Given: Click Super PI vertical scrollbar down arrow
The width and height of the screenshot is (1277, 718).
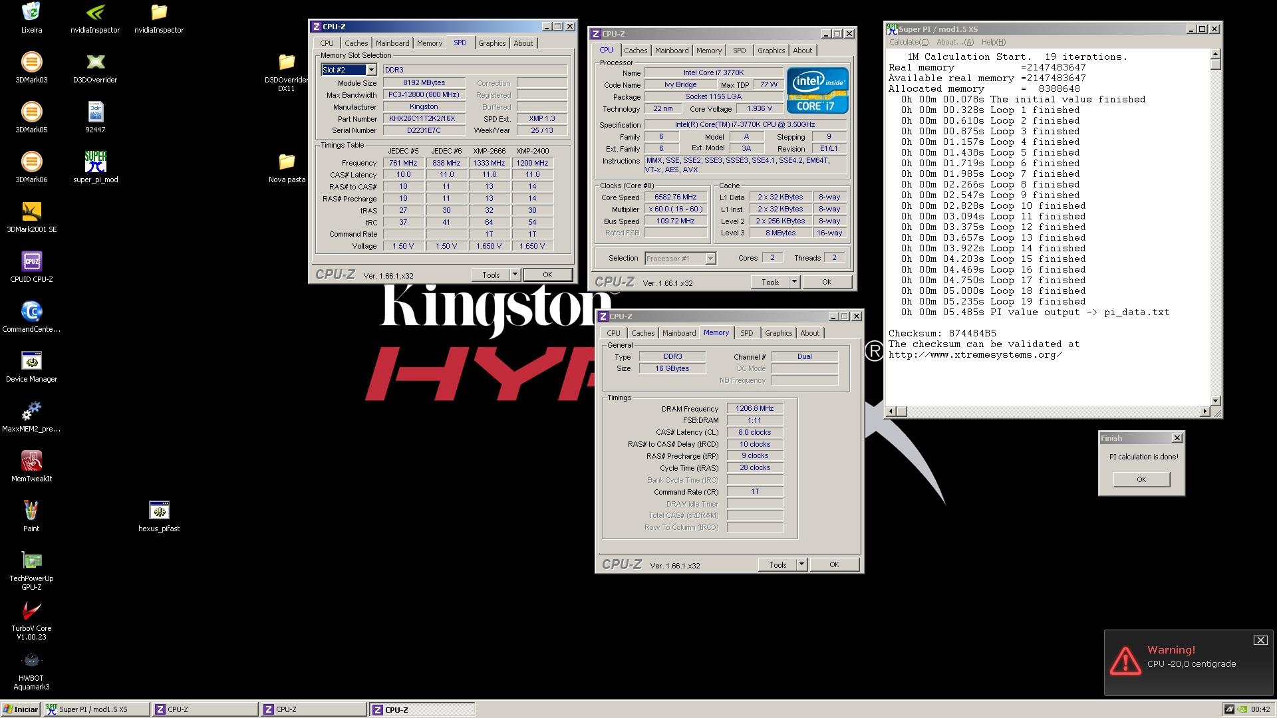Looking at the screenshot, I should (1215, 400).
